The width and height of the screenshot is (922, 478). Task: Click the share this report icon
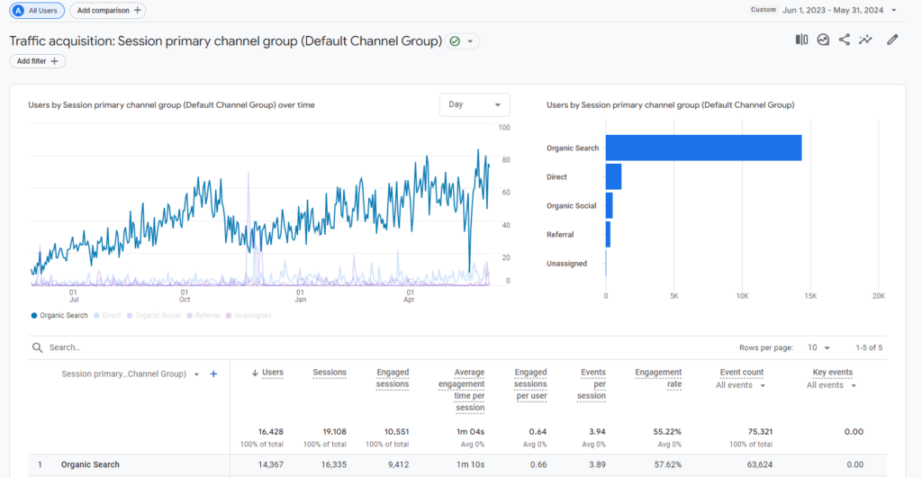pyautogui.click(x=845, y=40)
